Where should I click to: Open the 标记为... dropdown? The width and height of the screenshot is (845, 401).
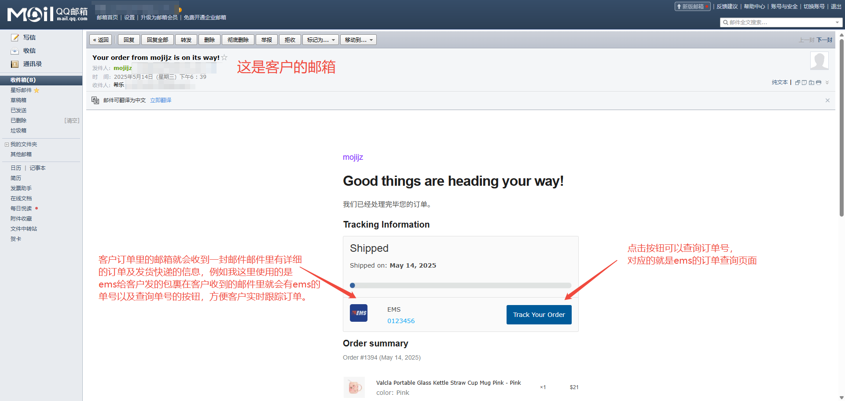pyautogui.click(x=321, y=40)
